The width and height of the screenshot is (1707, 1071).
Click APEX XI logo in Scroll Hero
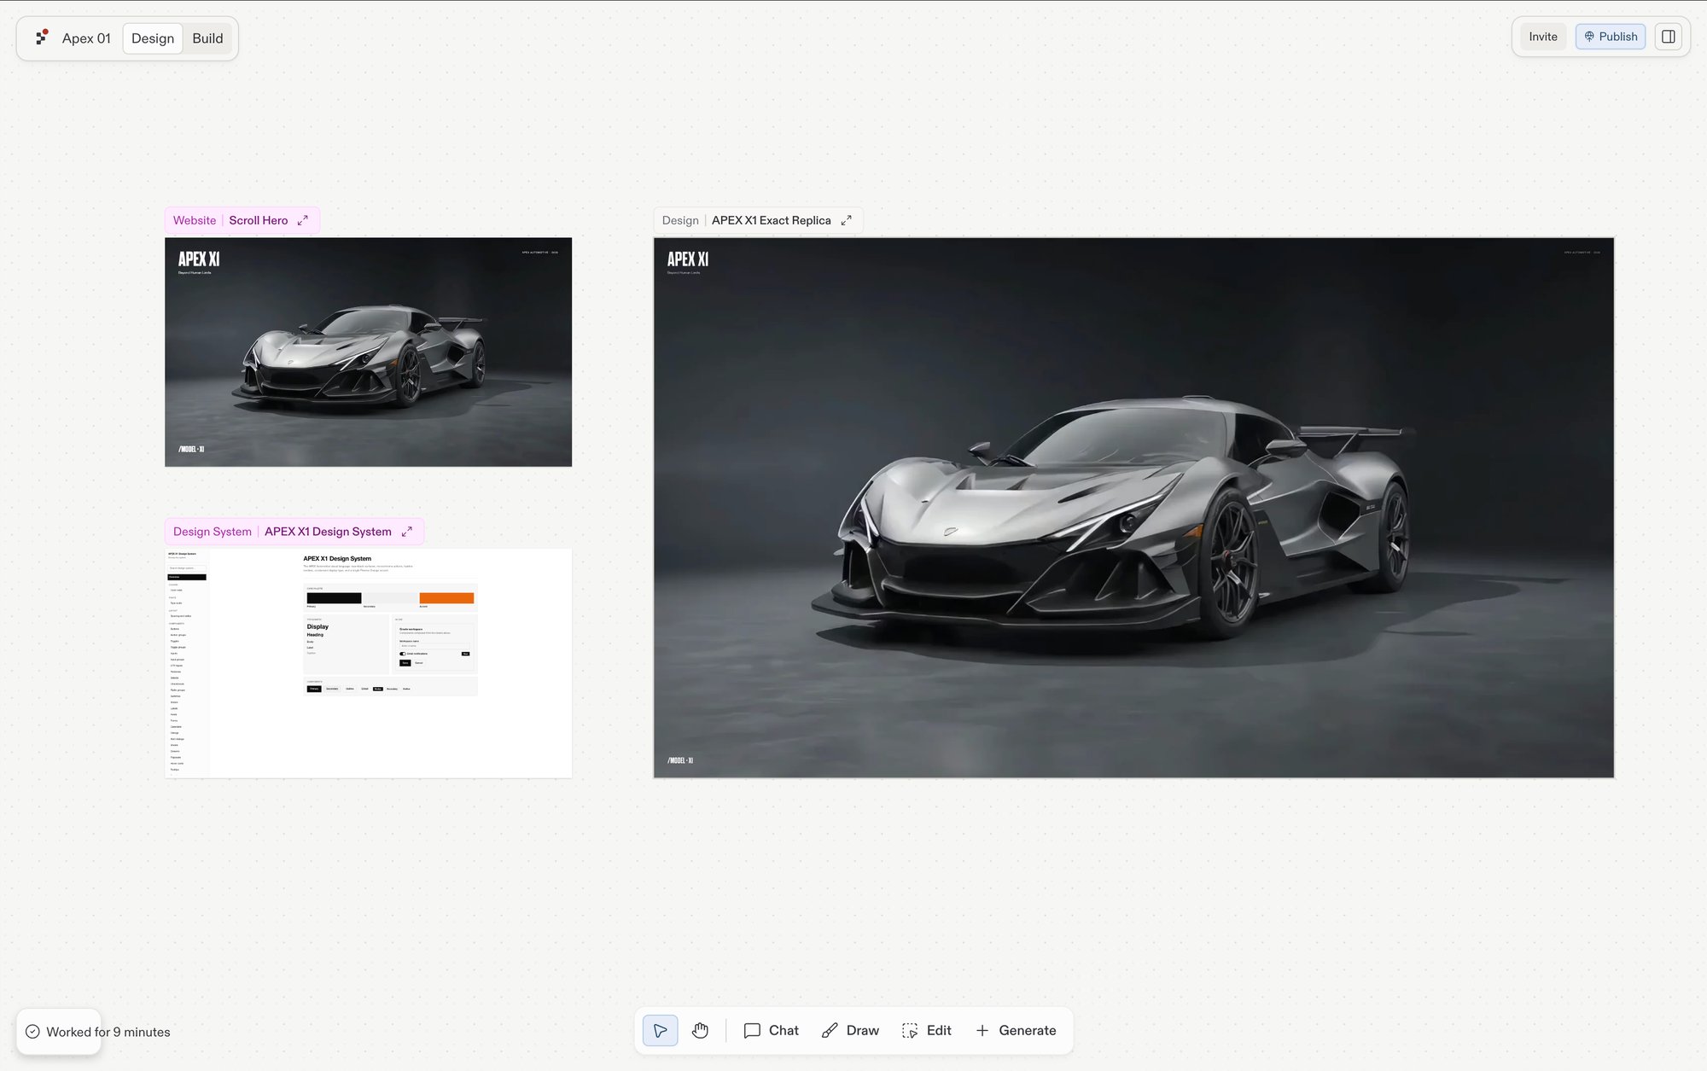[199, 259]
